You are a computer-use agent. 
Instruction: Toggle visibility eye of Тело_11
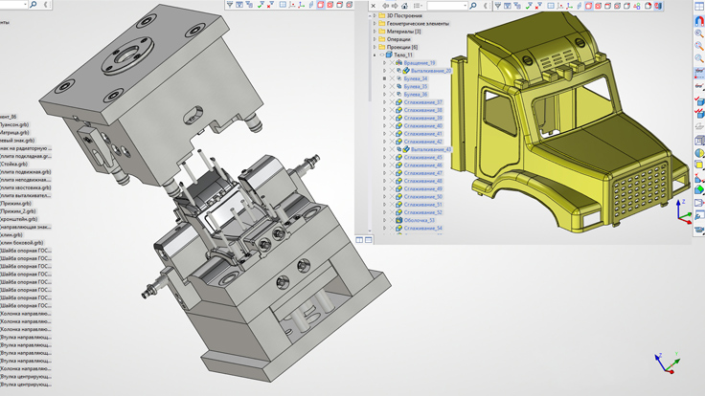pyautogui.click(x=382, y=55)
